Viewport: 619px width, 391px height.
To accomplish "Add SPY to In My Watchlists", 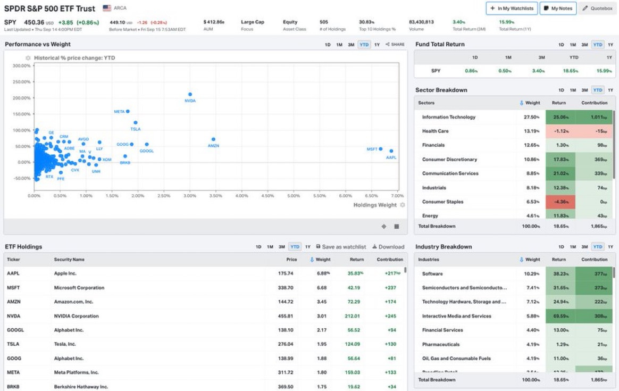I will click(512, 9).
